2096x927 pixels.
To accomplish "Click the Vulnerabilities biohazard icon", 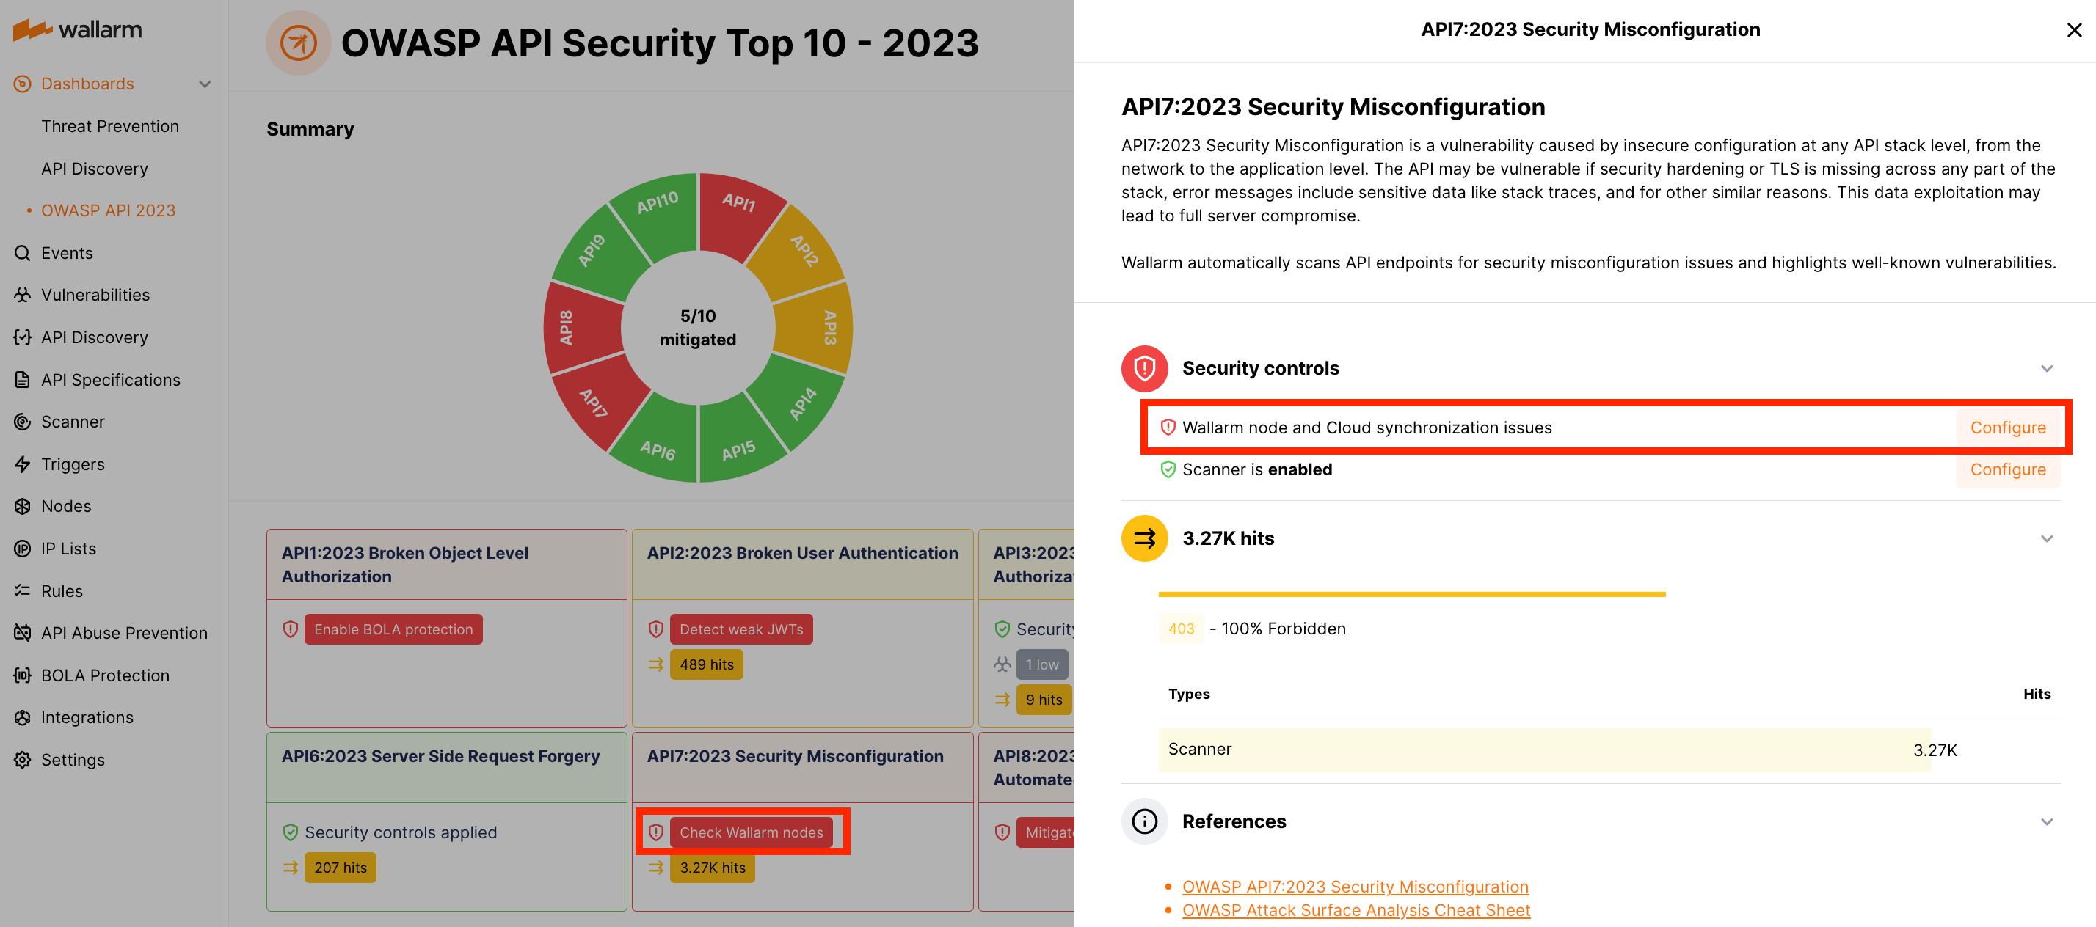I will (23, 295).
